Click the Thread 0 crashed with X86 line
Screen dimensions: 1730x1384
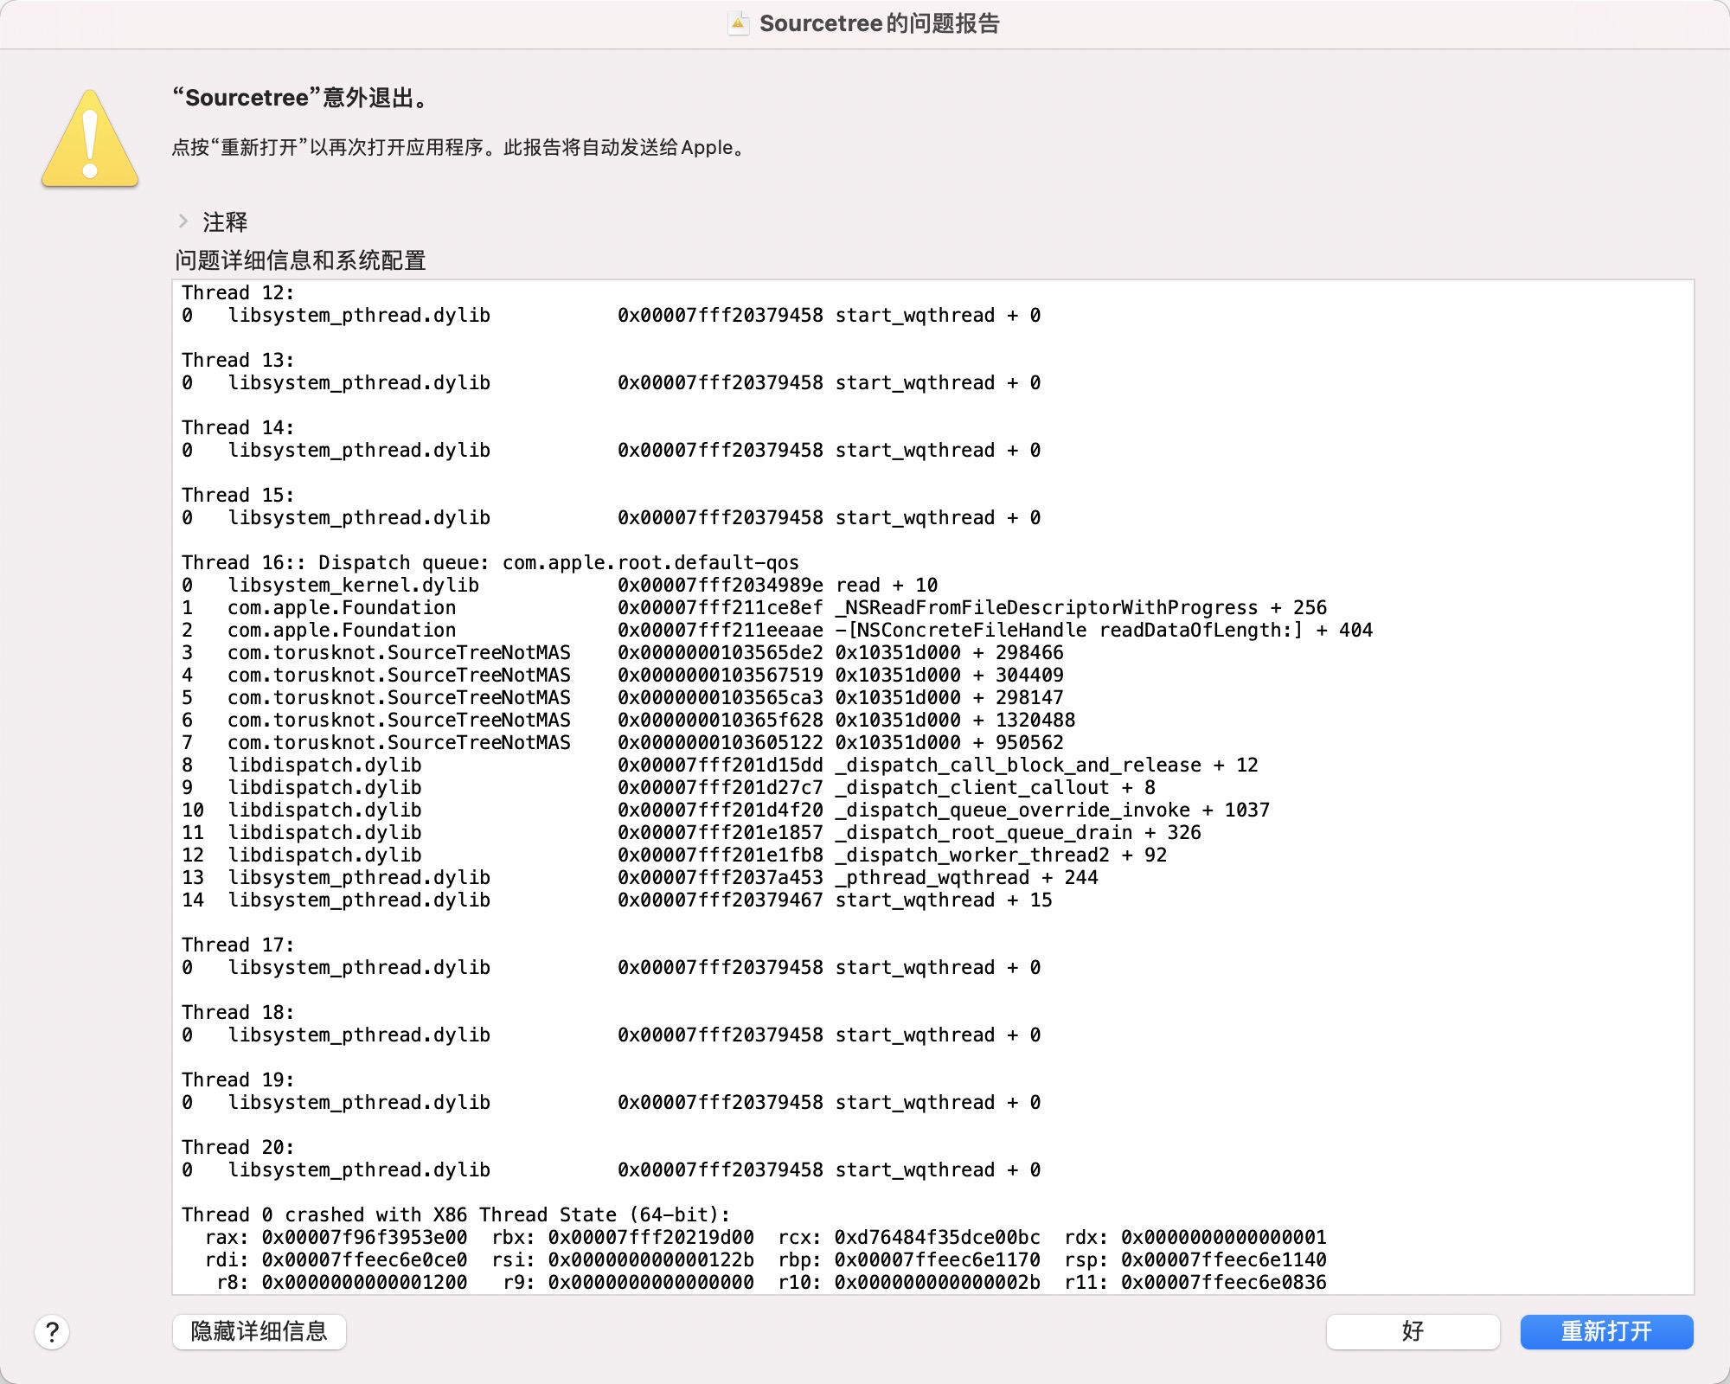pos(457,1214)
